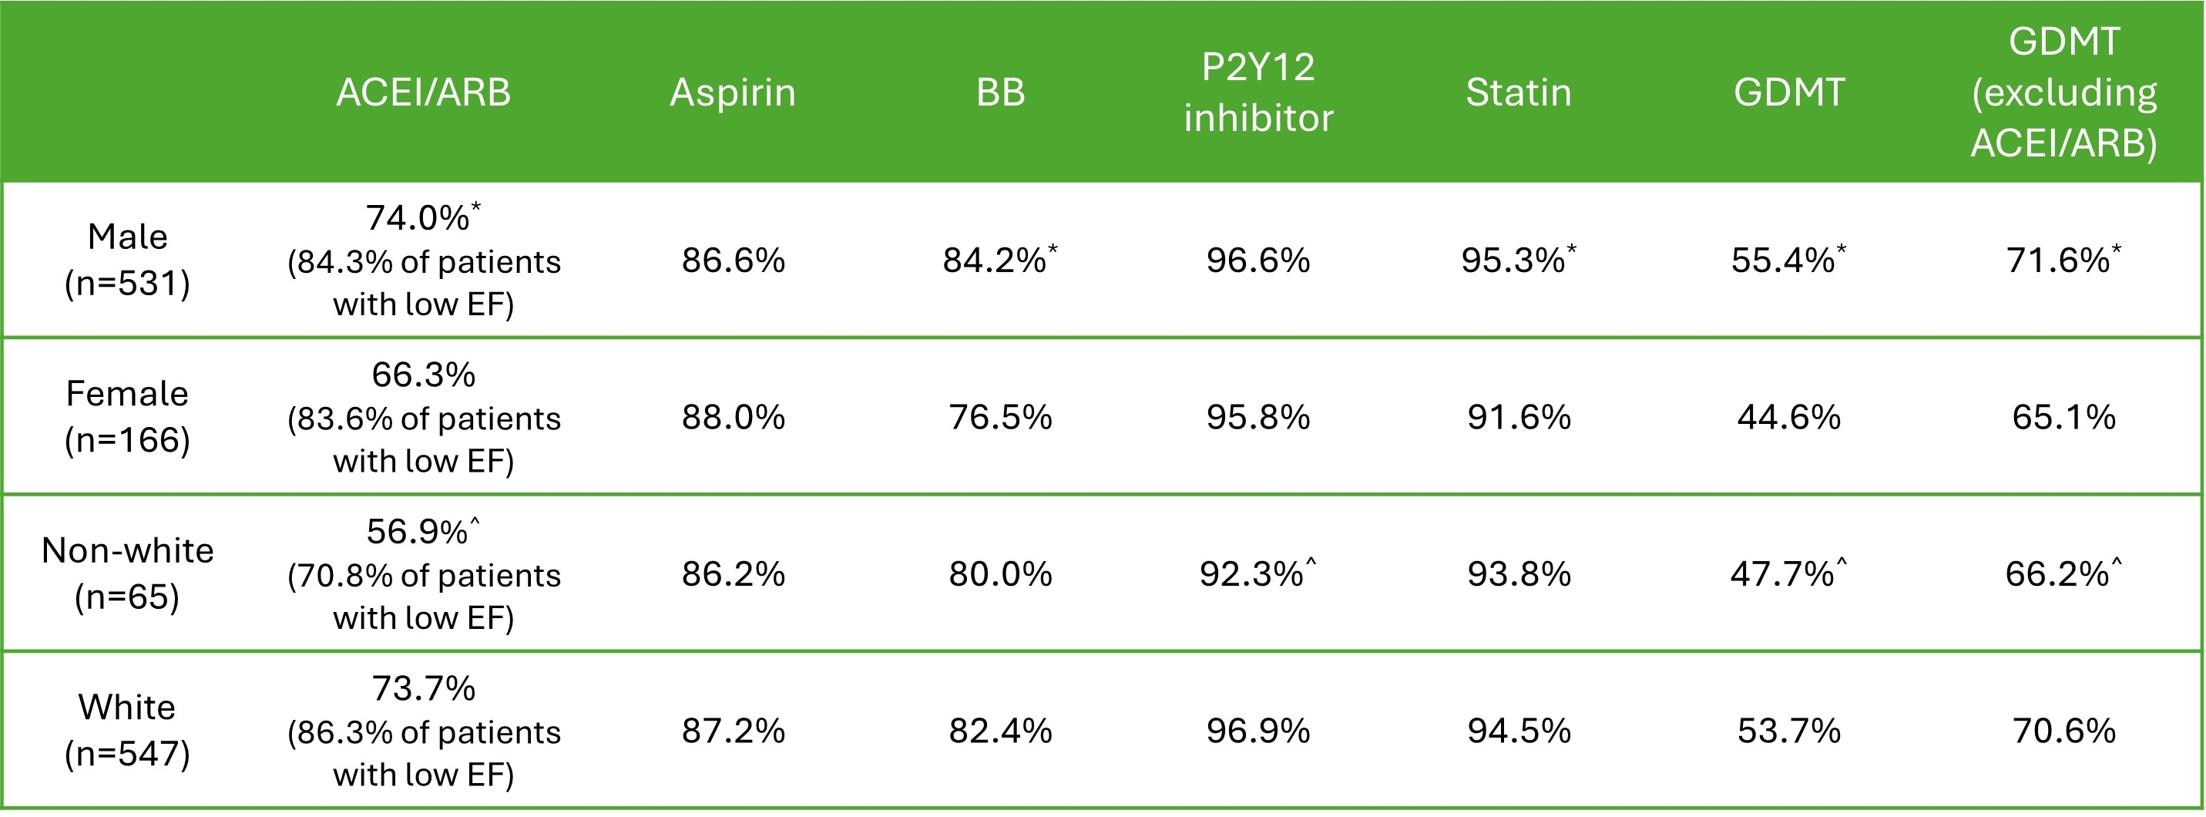Select the White (n=547) row label
This screenshot has width=2206, height=817.
click(128, 730)
